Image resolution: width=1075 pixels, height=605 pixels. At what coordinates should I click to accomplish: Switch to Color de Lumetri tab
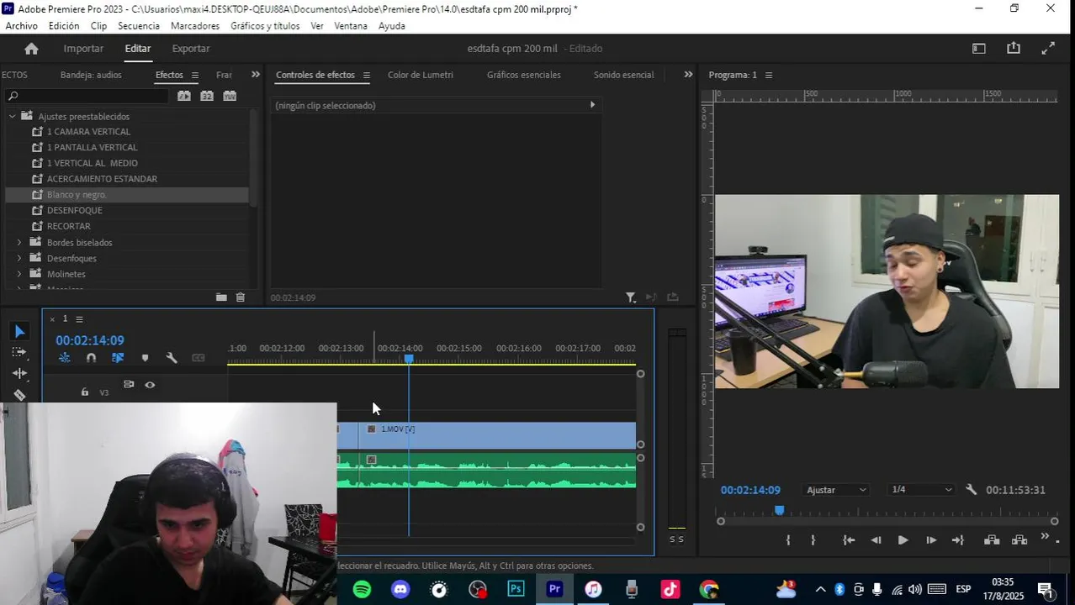[x=420, y=75]
